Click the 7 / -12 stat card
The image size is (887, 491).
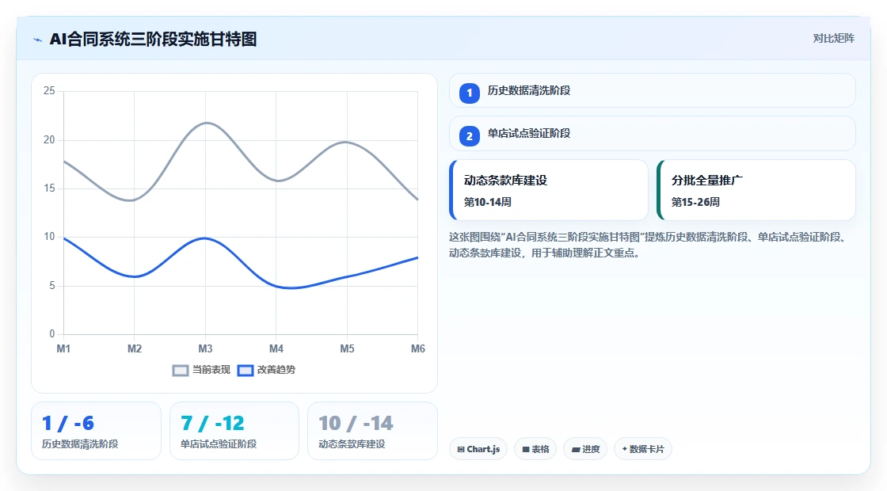pyautogui.click(x=234, y=431)
